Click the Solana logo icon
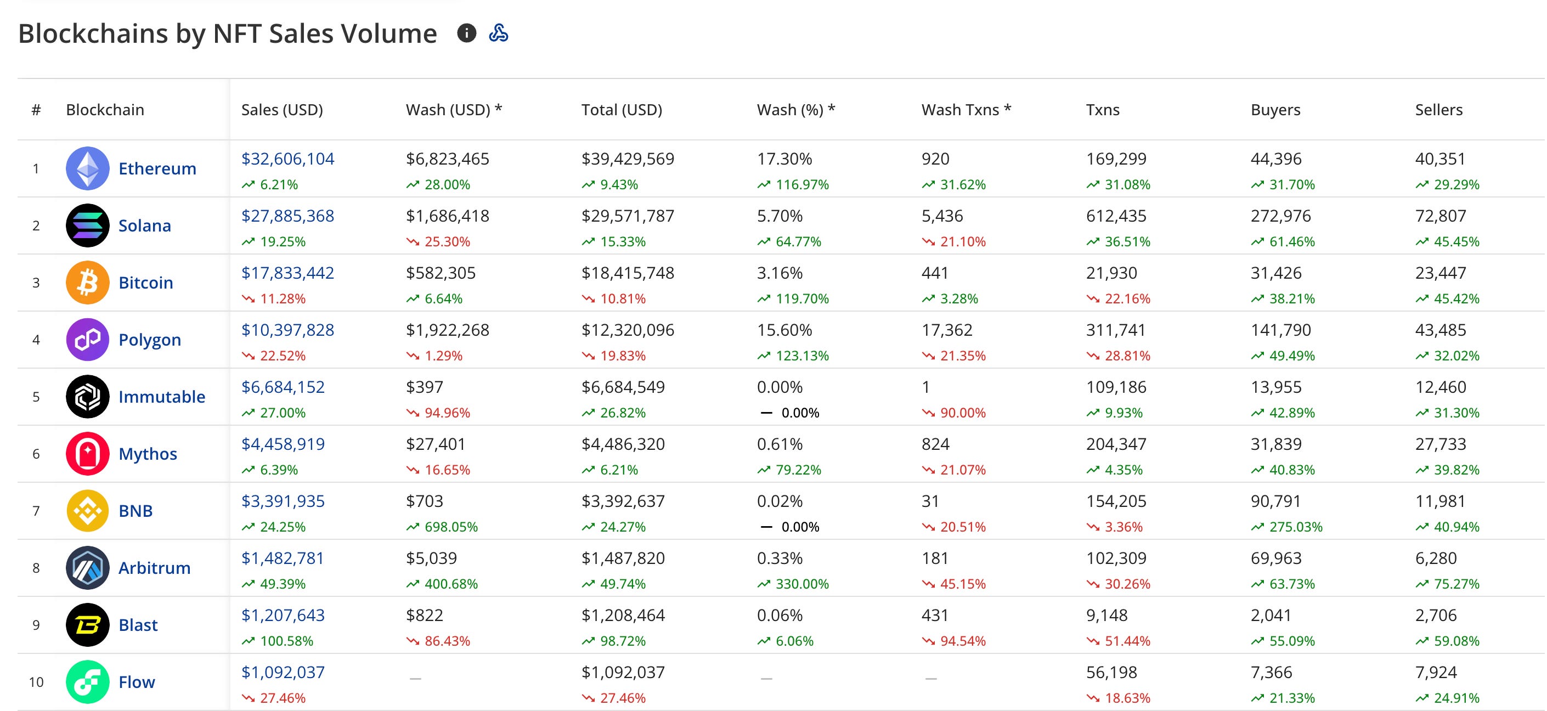 pos(88,225)
